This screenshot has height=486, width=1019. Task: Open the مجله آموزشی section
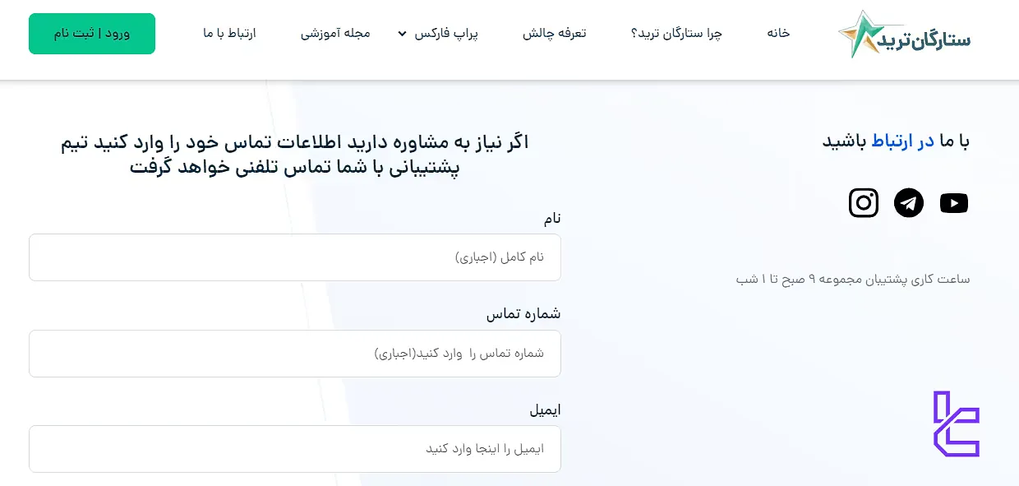tap(337, 34)
